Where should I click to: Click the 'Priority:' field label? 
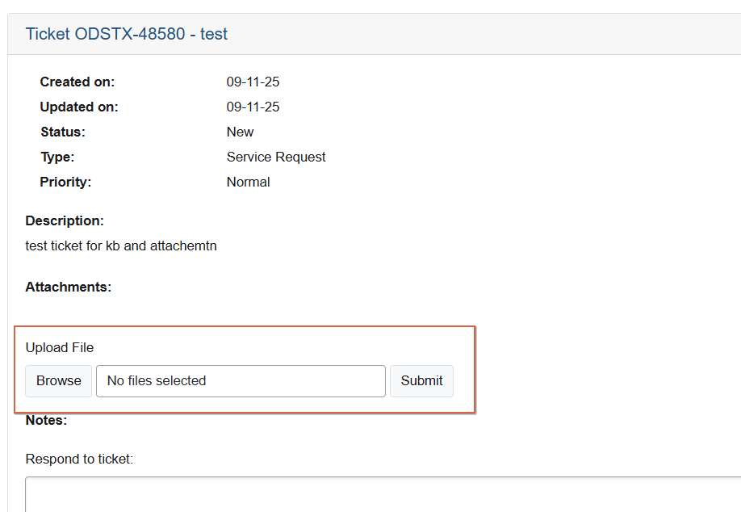click(x=65, y=182)
